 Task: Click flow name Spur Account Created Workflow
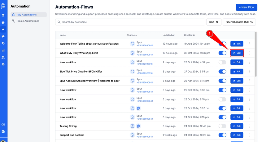click(90, 81)
